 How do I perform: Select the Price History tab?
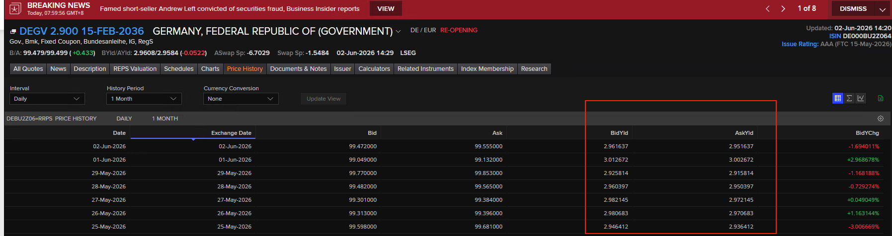(x=245, y=69)
